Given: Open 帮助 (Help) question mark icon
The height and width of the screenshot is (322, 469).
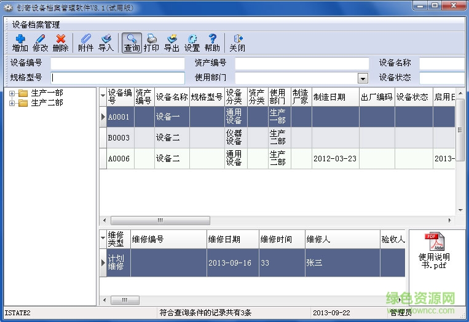Looking at the screenshot, I should (x=212, y=42).
